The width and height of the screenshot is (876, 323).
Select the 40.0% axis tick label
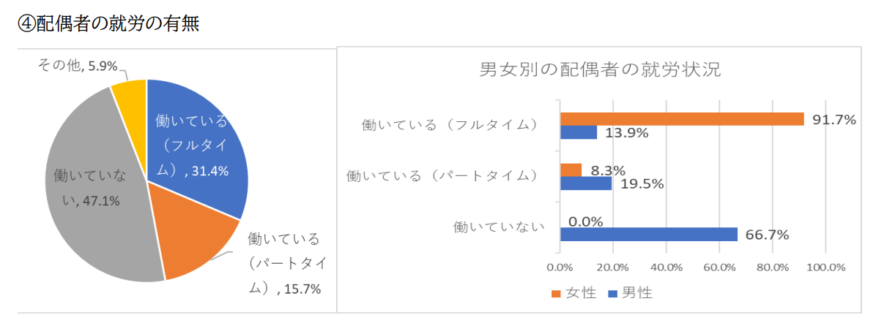coord(667,267)
